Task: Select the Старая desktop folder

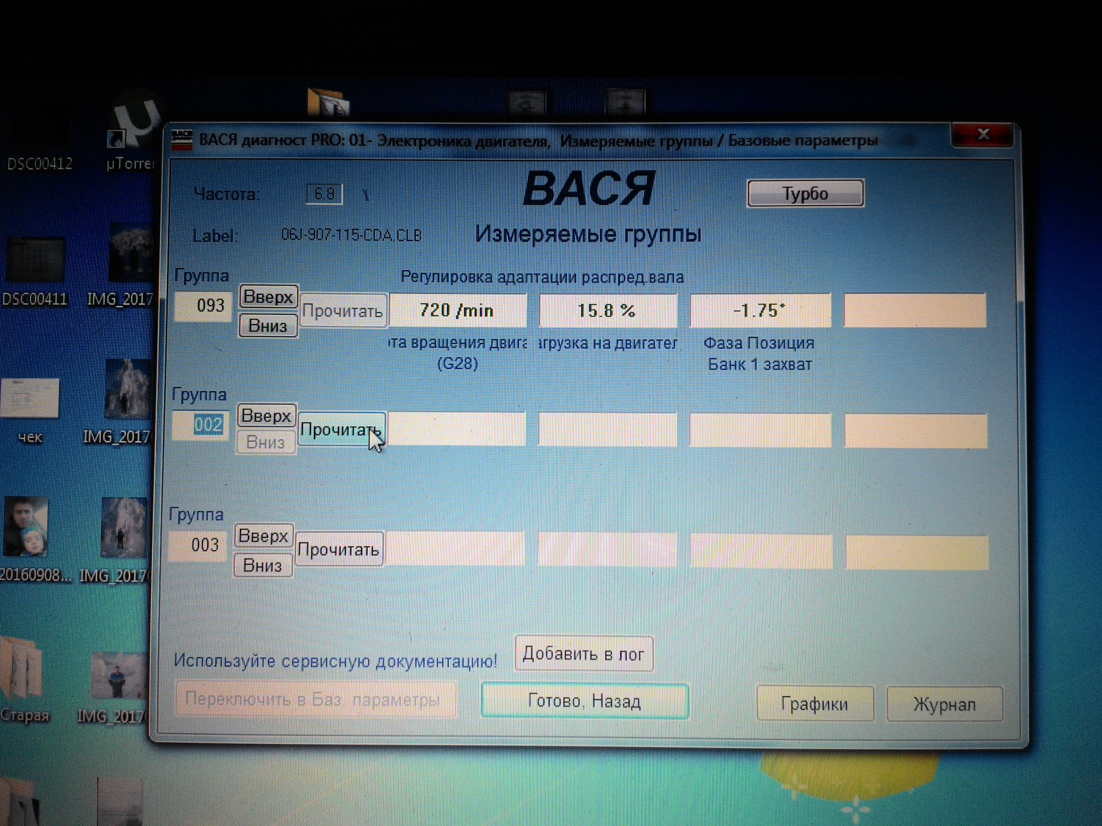Action: 23,680
